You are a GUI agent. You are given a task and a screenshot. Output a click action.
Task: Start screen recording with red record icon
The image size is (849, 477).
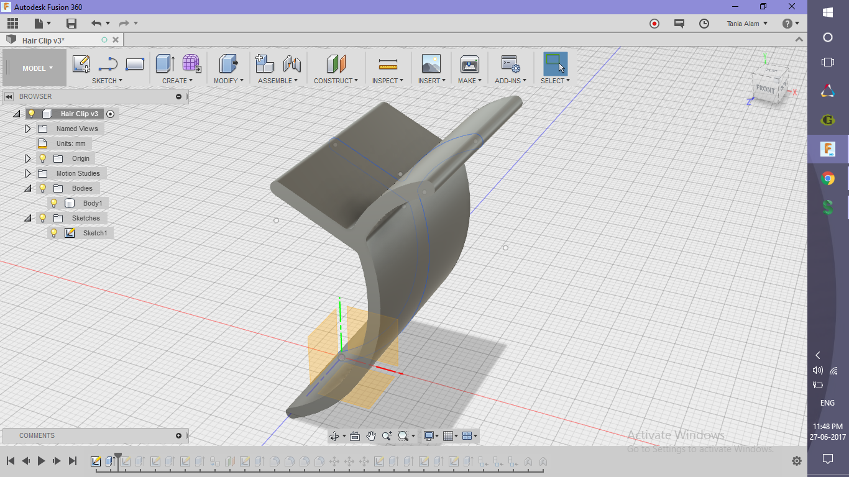654,24
